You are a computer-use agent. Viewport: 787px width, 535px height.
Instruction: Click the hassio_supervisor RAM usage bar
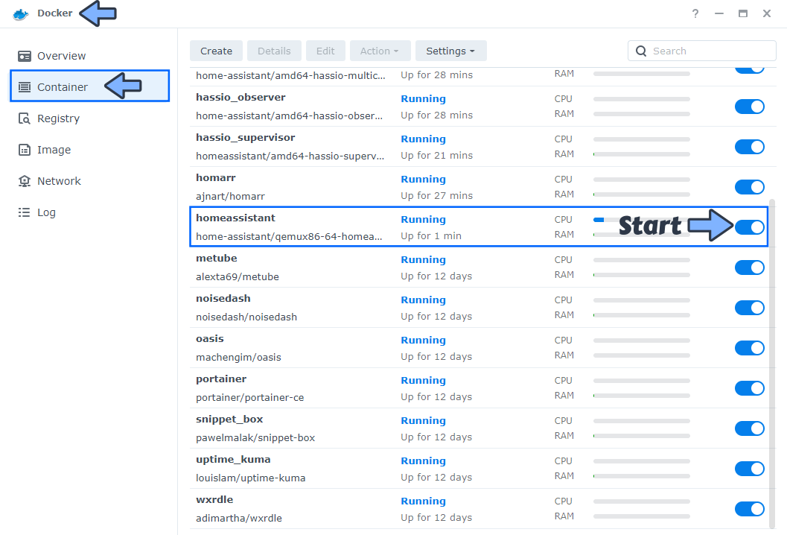click(x=642, y=154)
